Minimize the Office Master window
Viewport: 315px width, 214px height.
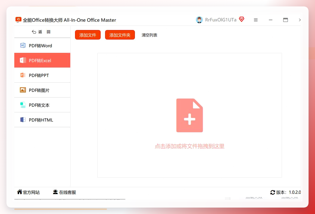tap(271, 20)
